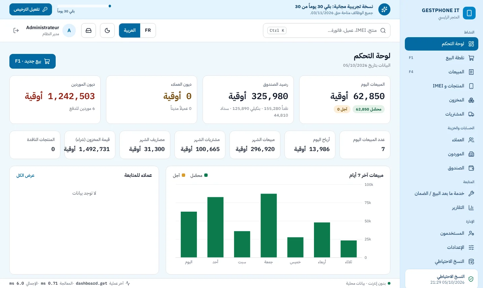Click the 1,242,503 supplier debts value
The height and width of the screenshot is (288, 483).
60,96
